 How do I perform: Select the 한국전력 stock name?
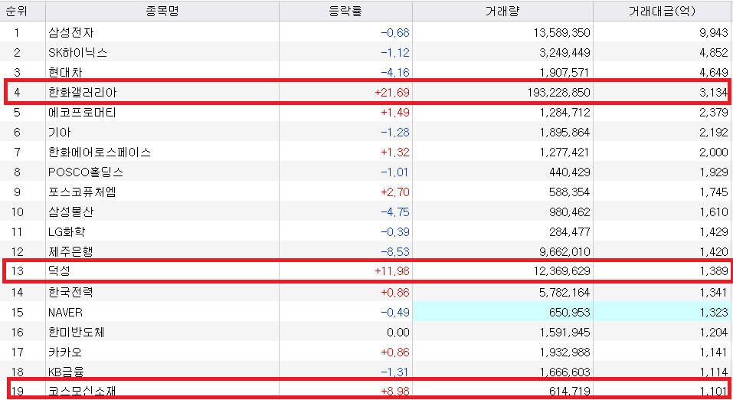(70, 293)
